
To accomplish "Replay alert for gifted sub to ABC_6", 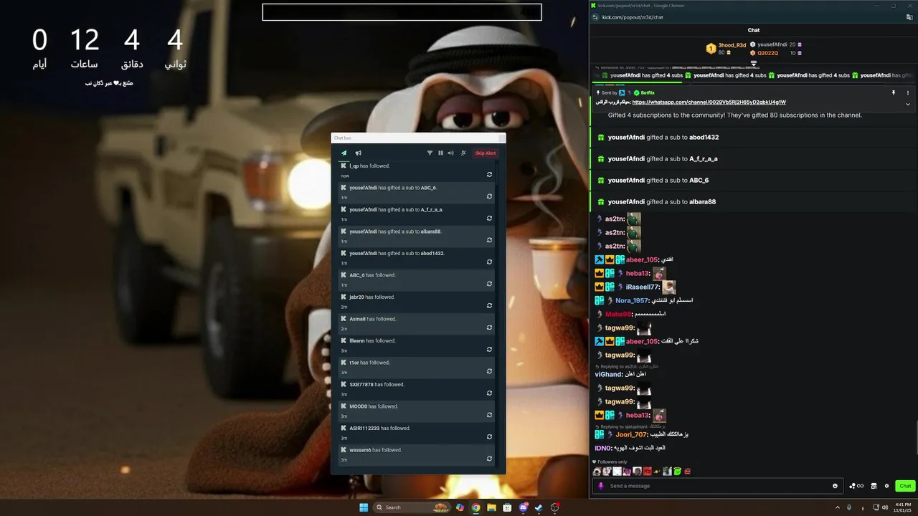I will (489, 196).
